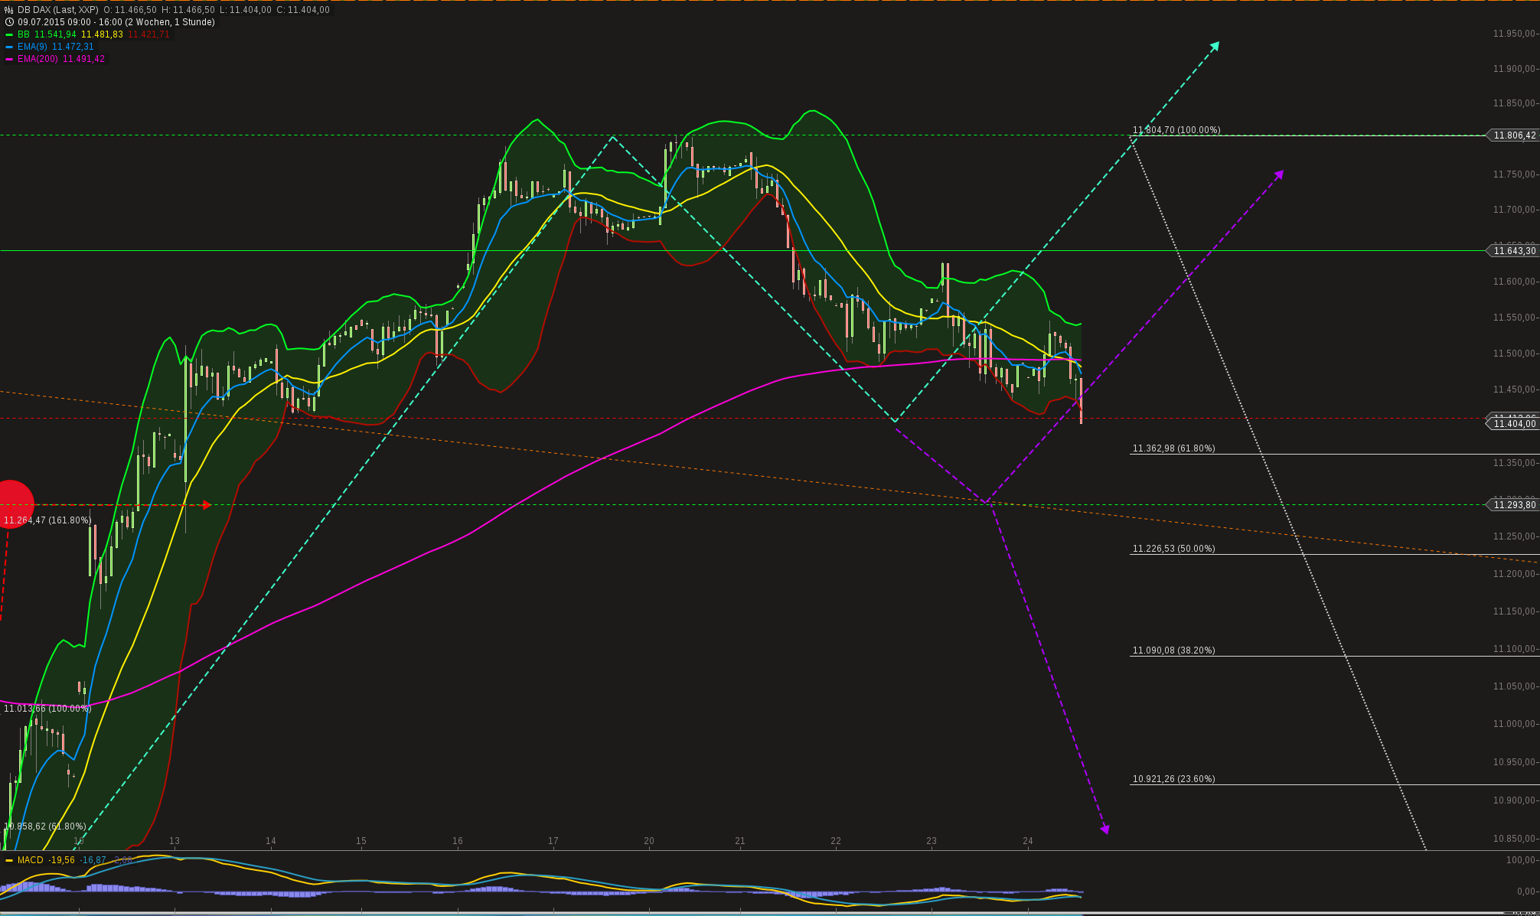Select the magenta EMA(200) legend color marker
The image size is (1540, 916).
[x=9, y=59]
